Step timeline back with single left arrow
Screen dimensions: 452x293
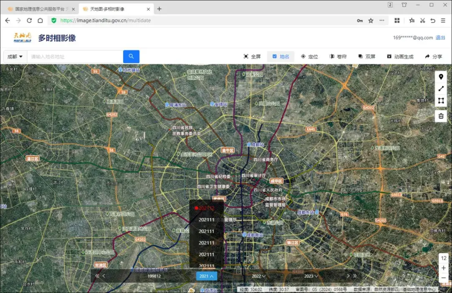click(x=104, y=276)
